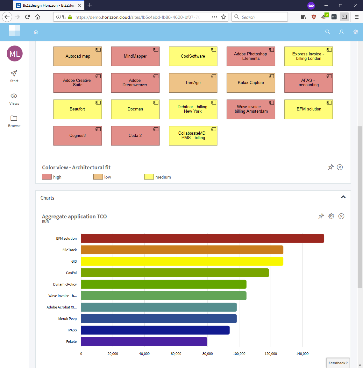This screenshot has height=368, width=363.
Task: Click the browser back button
Action: pyautogui.click(x=7, y=17)
